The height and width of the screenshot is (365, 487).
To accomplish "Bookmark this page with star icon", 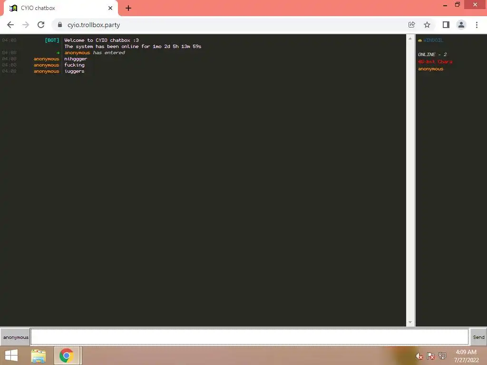I will click(427, 25).
